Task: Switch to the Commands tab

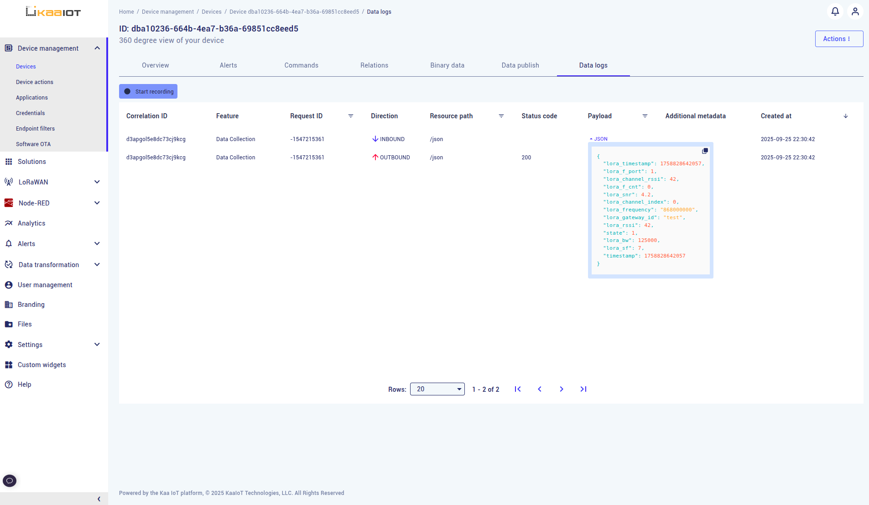Action: tap(301, 65)
